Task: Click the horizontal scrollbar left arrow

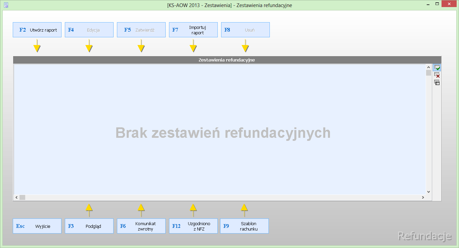Action: pyautogui.click(x=16, y=198)
